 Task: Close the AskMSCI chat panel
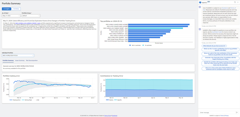(x=238, y=2)
